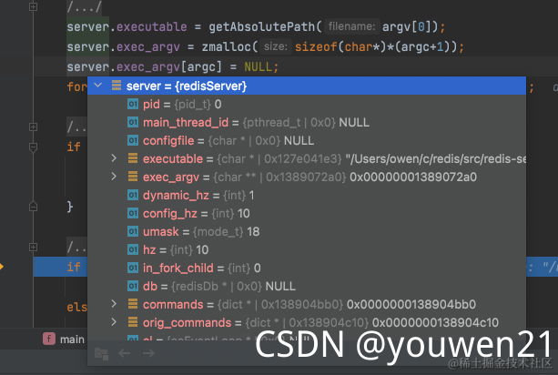558x375 pixels.
Task: Click the filename: parameter hint
Action: pos(351,26)
